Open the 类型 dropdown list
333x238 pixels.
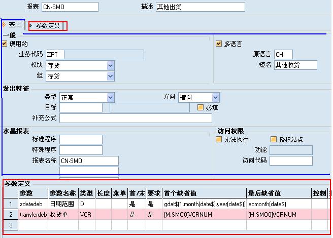click(x=111, y=97)
